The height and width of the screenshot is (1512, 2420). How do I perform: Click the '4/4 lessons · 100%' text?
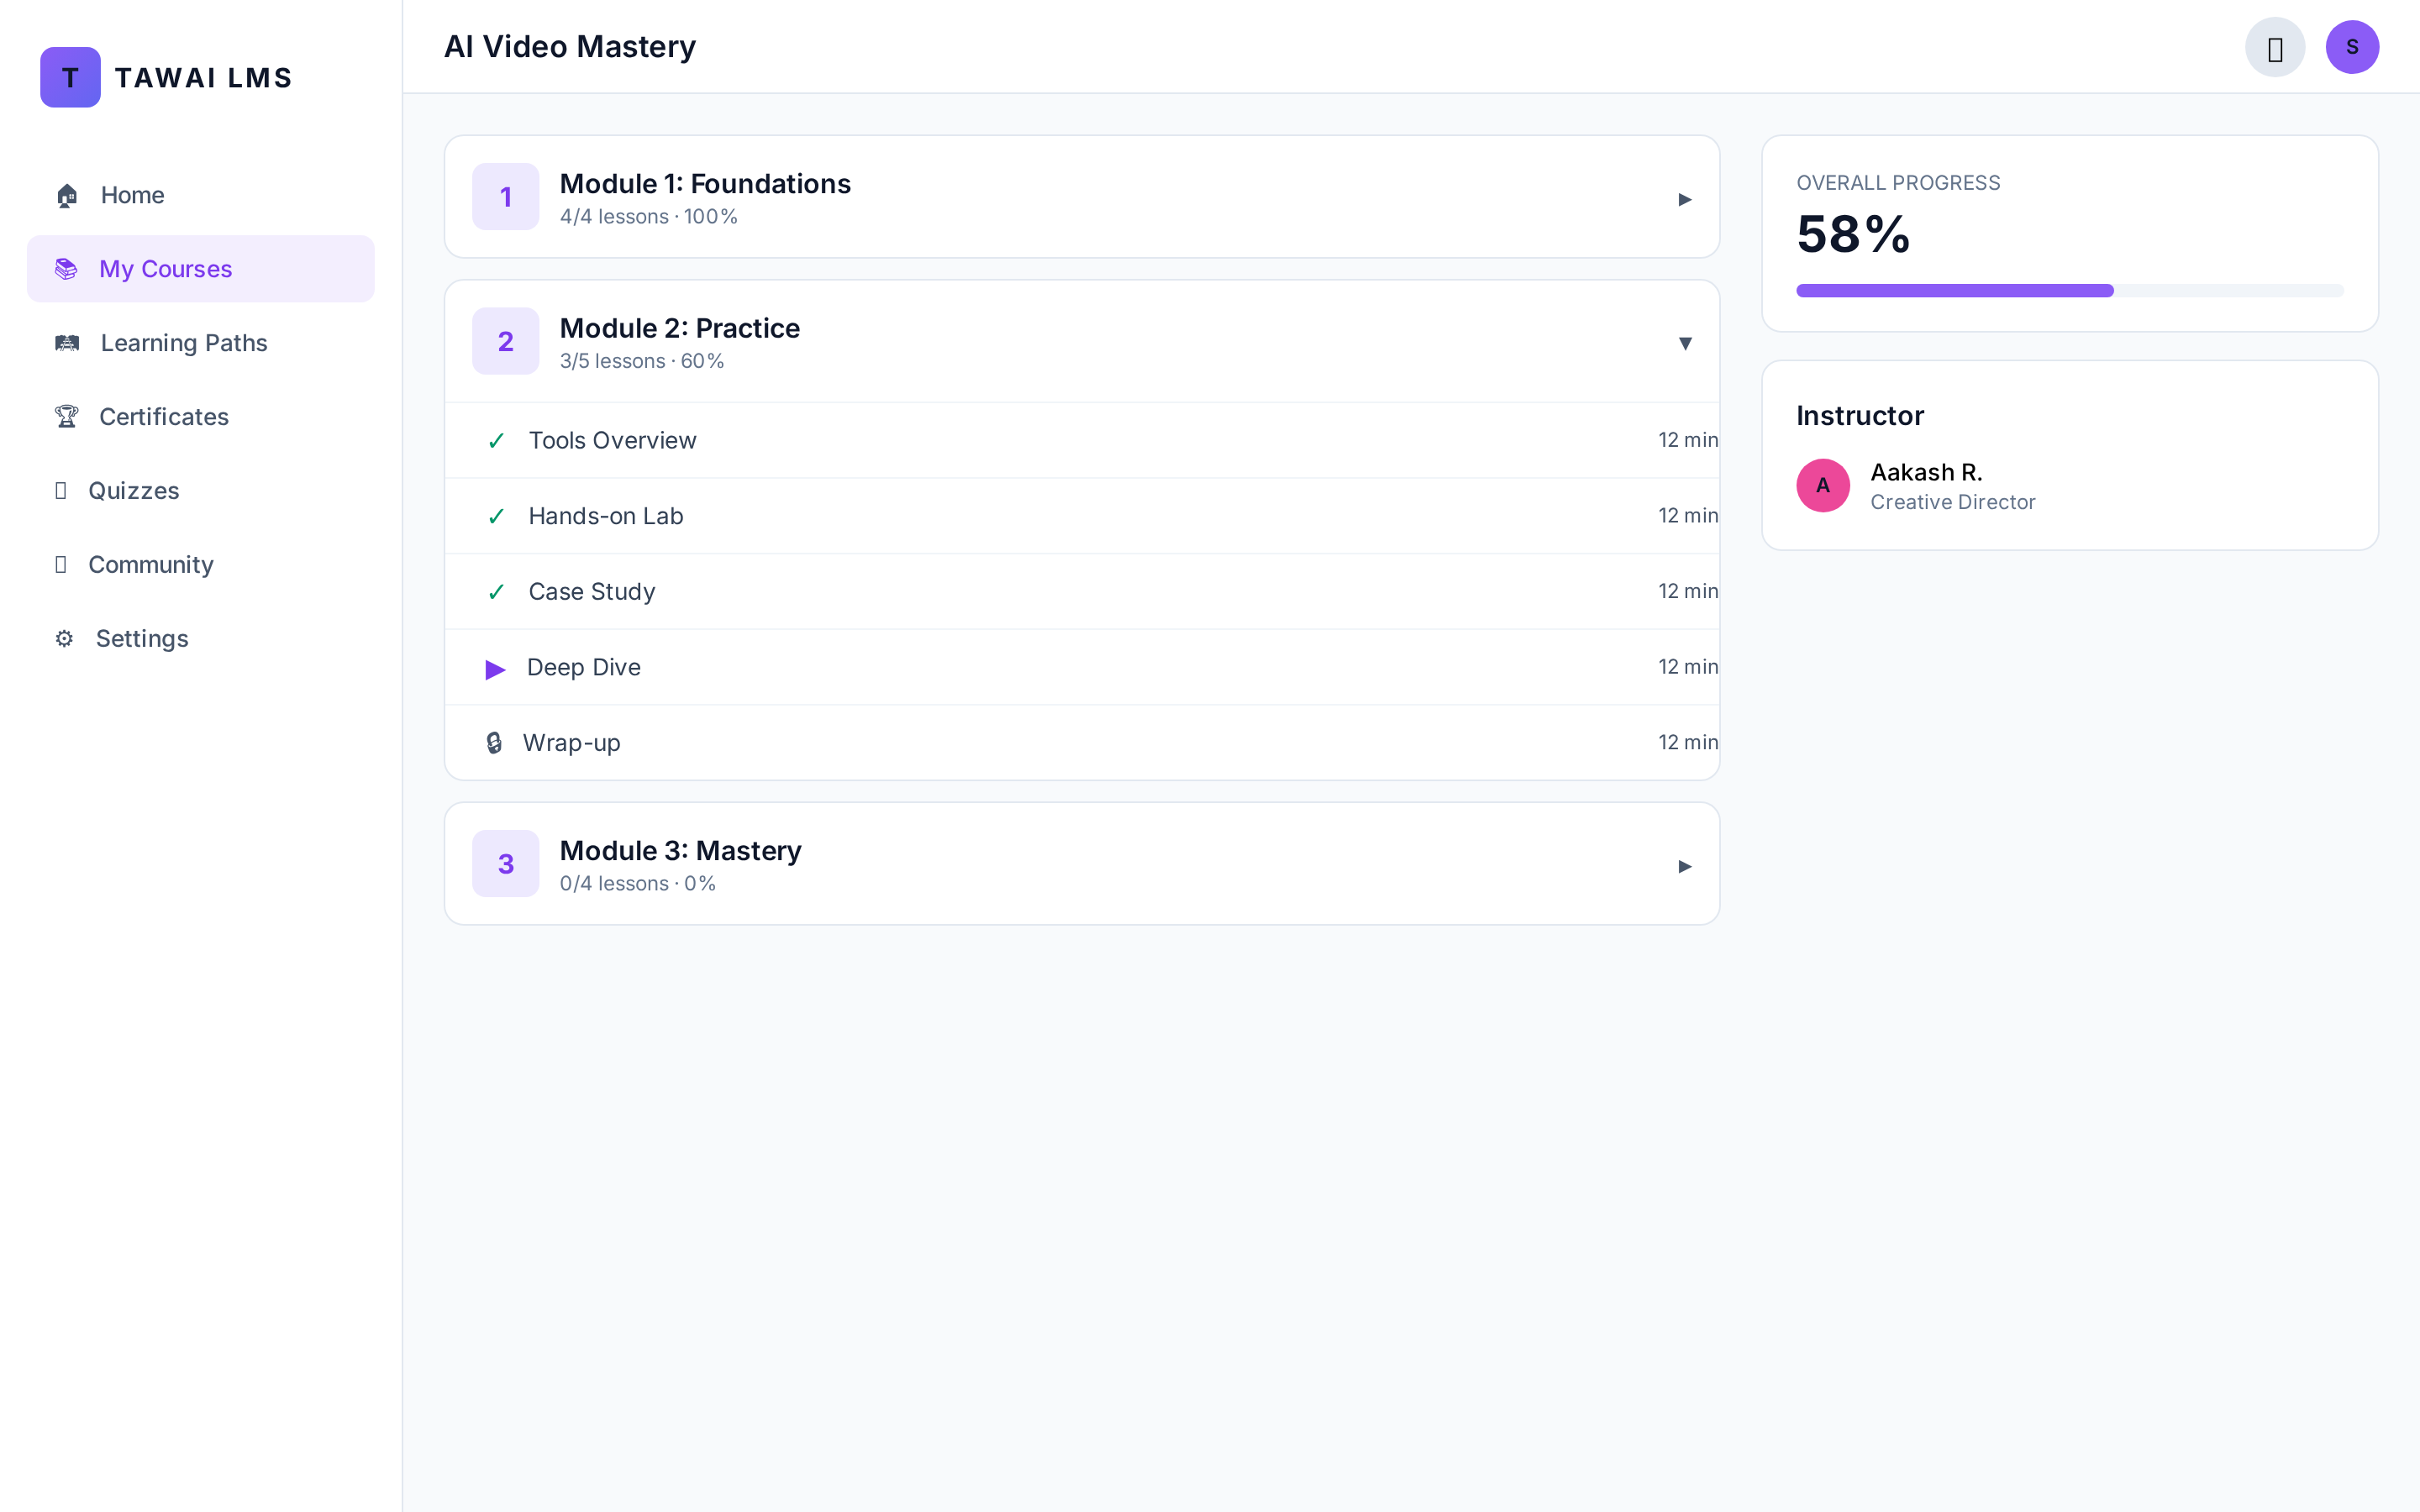(649, 217)
